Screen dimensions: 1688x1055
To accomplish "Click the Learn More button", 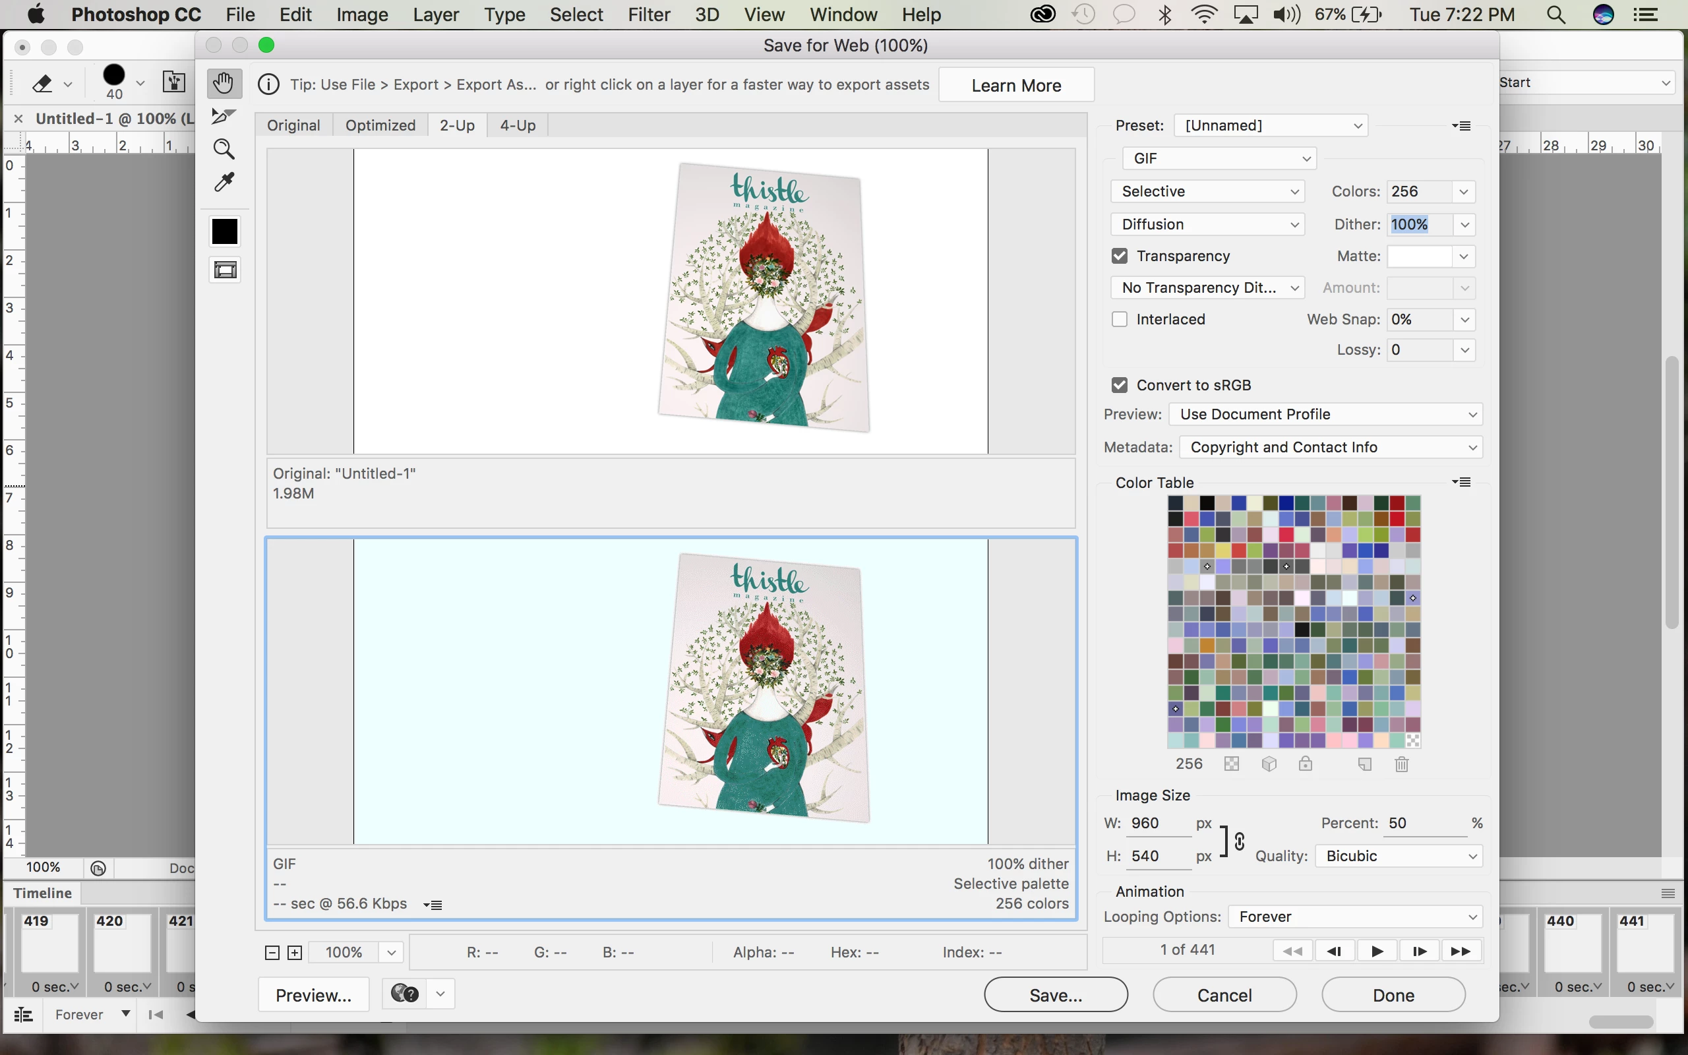I will 1015,85.
